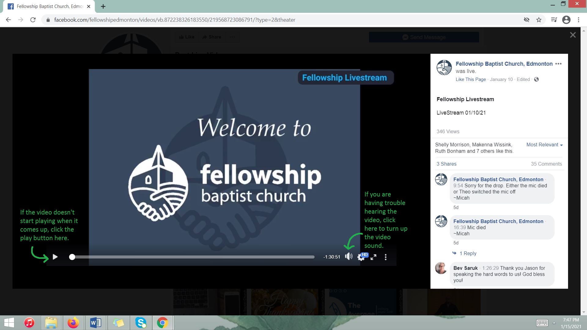Open File Explorer from the taskbar
The image size is (587, 330).
(51, 323)
